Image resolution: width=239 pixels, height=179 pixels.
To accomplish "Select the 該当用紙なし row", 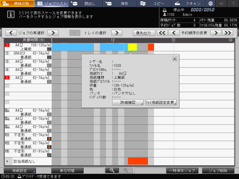I will click(28, 161).
